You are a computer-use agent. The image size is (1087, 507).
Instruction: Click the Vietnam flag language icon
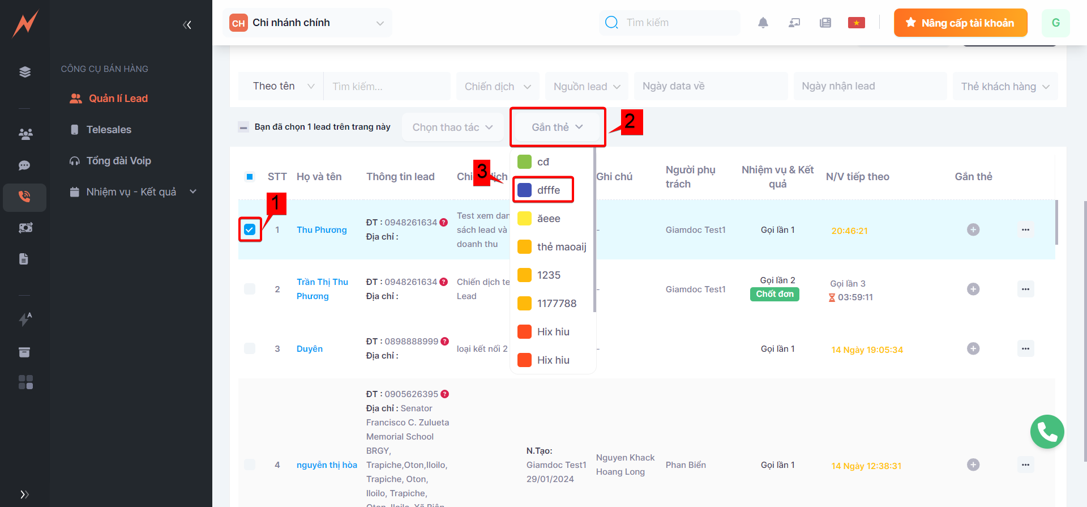(x=856, y=23)
